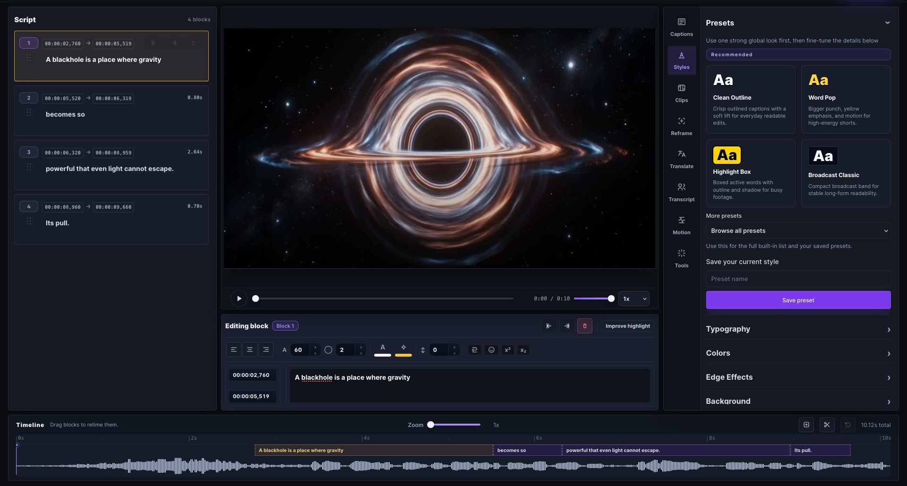Screen dimensions: 907x486
Task: Click the caption text editing area
Action: [470, 385]
